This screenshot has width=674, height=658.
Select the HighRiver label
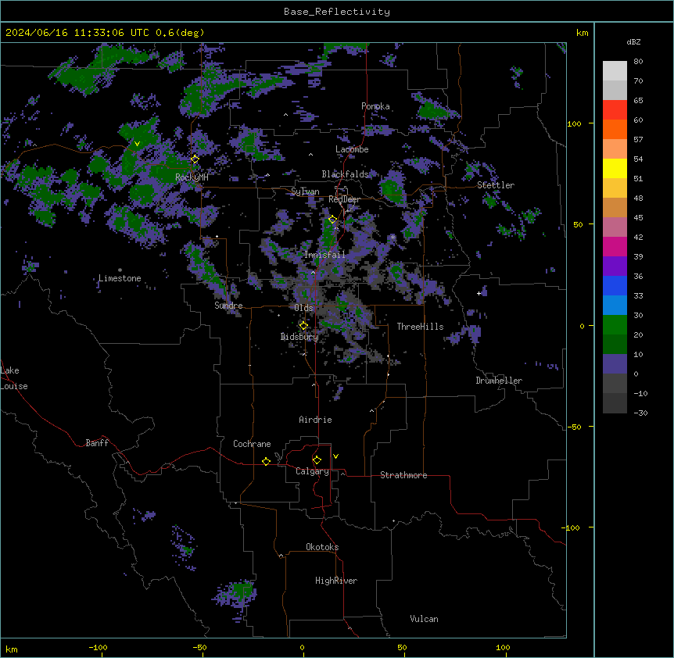pos(336,581)
